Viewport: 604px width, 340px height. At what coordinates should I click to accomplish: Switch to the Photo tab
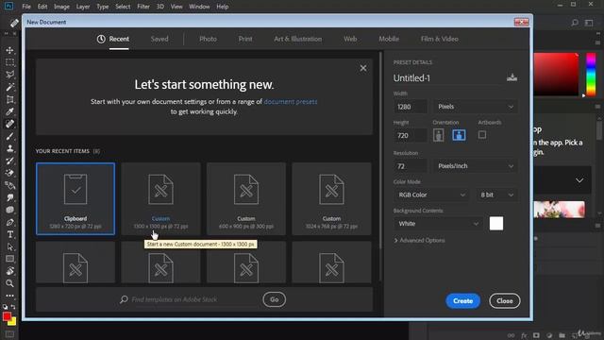[208, 39]
